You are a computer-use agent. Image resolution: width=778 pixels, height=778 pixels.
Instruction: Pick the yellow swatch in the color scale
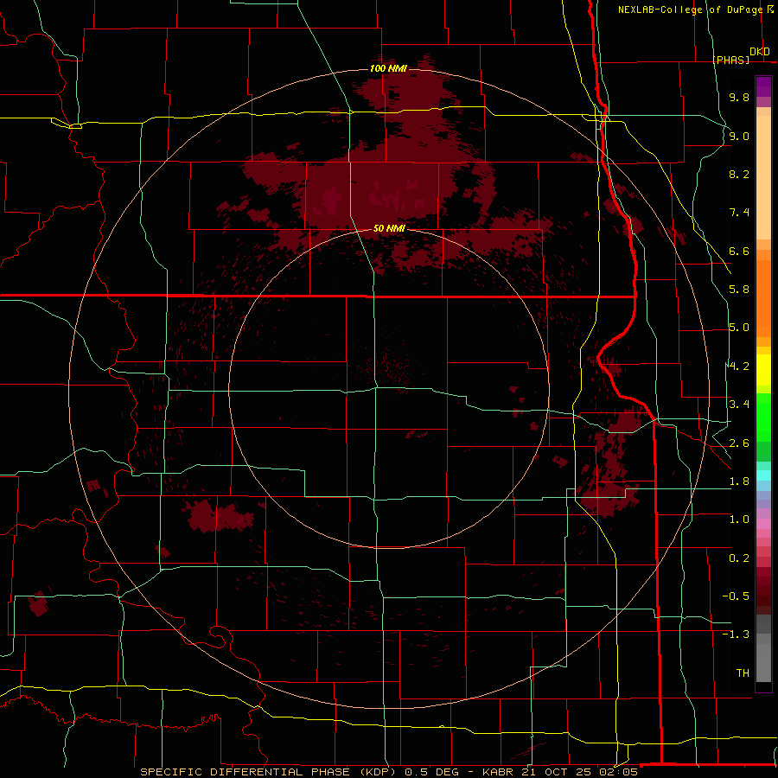(x=763, y=370)
